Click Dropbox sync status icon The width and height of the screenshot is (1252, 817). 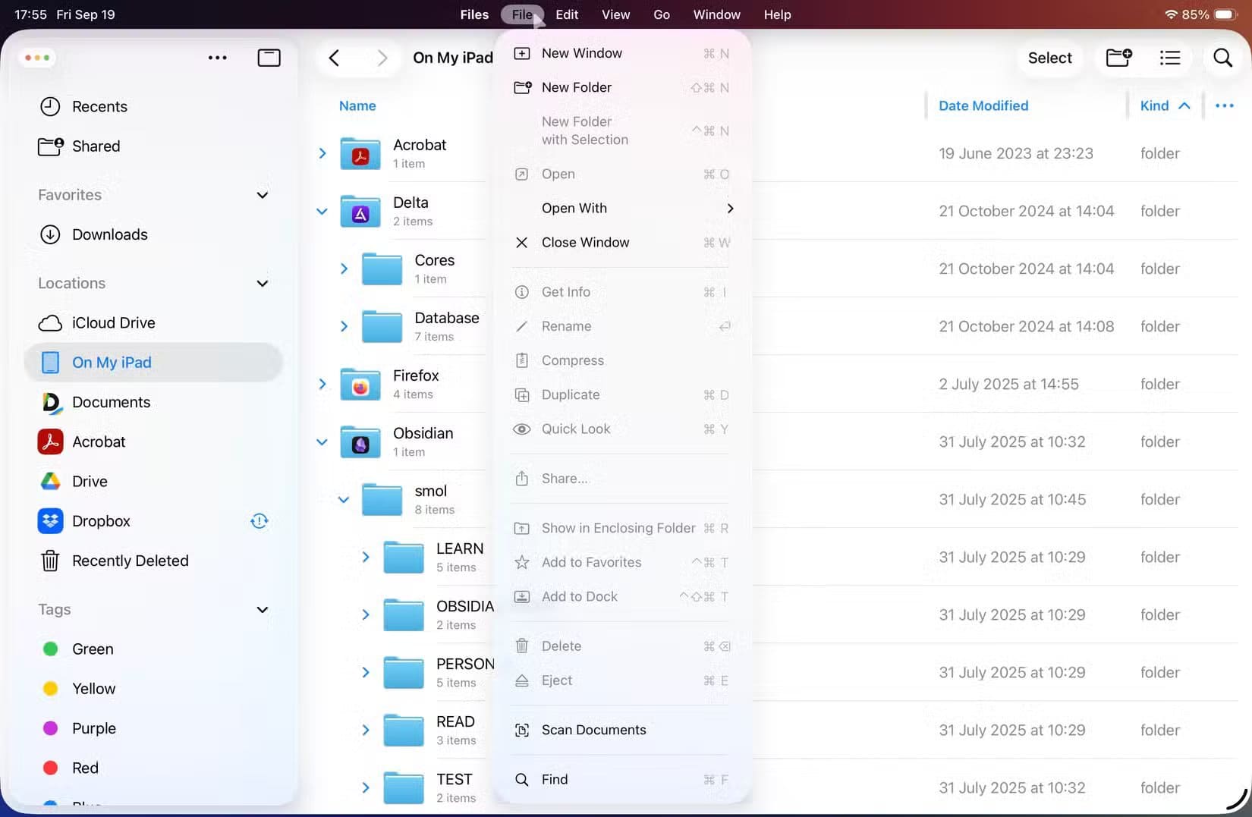(x=260, y=521)
